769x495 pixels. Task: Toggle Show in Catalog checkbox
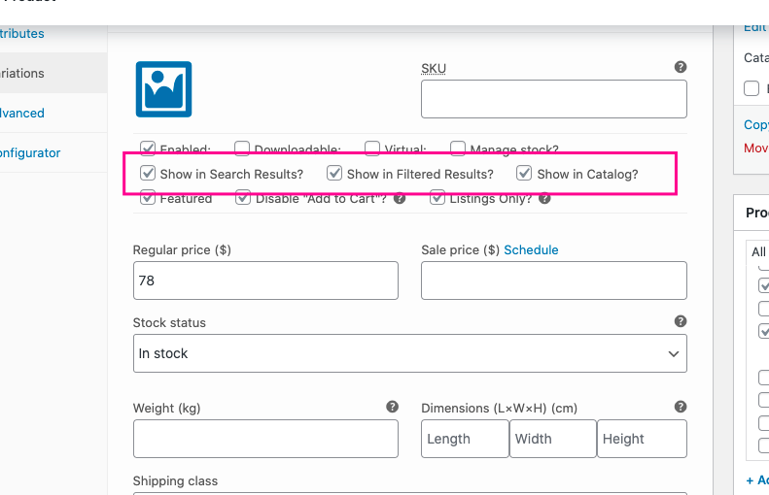pyautogui.click(x=524, y=174)
